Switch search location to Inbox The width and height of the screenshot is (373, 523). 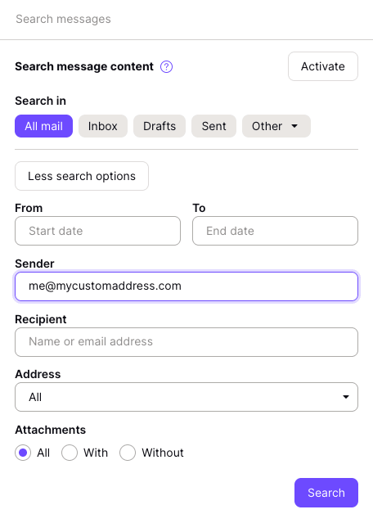[103, 126]
